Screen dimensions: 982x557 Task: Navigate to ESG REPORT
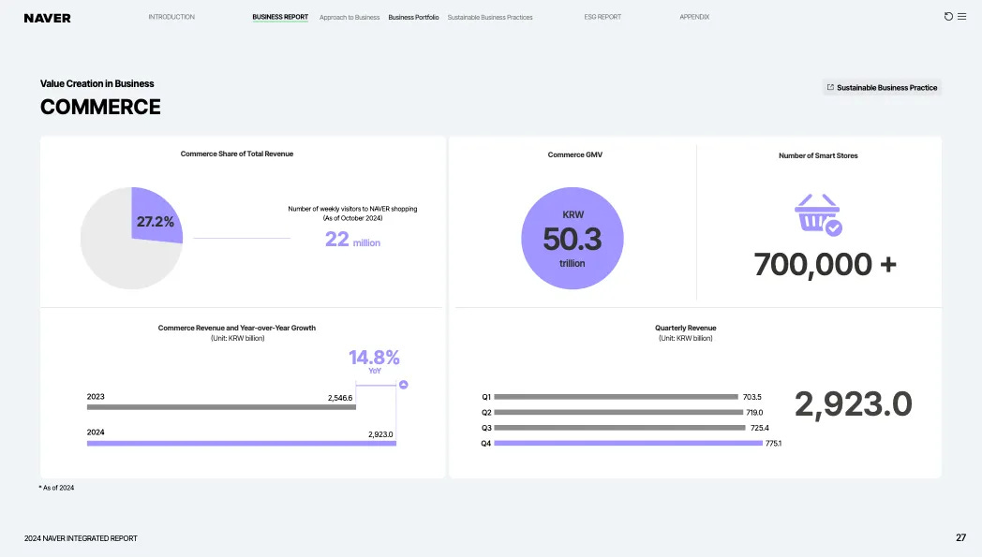603,17
